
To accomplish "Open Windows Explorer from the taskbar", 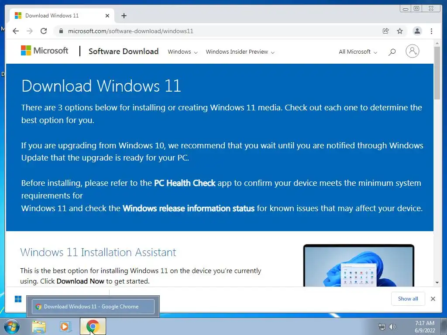I will pyautogui.click(x=39, y=327).
